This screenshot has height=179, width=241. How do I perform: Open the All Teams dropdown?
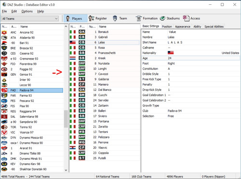point(30,19)
